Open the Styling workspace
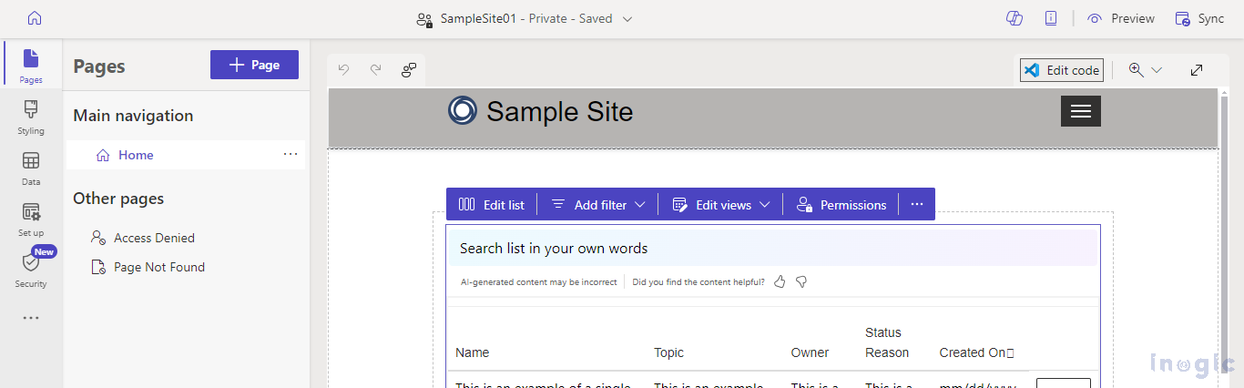Viewport: 1244px width, 388px height. (31, 117)
